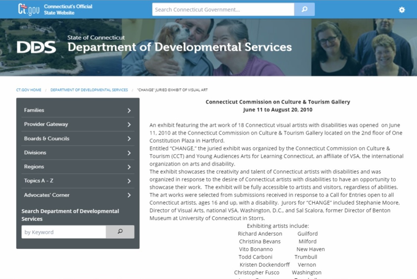Open the Regions menu item
The image size is (417, 279).
[x=34, y=167]
